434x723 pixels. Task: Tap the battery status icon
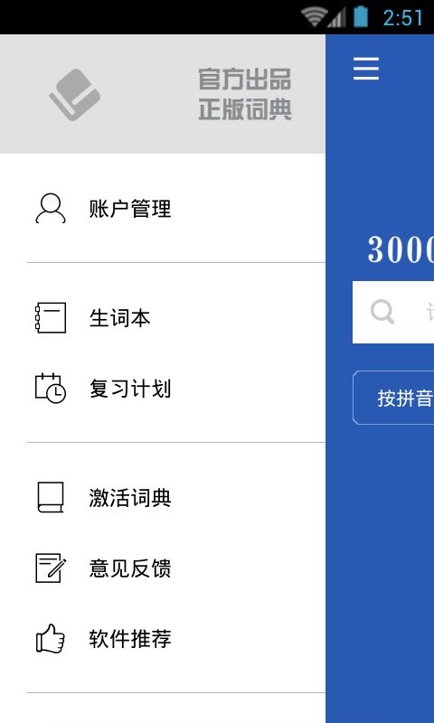pyautogui.click(x=361, y=17)
